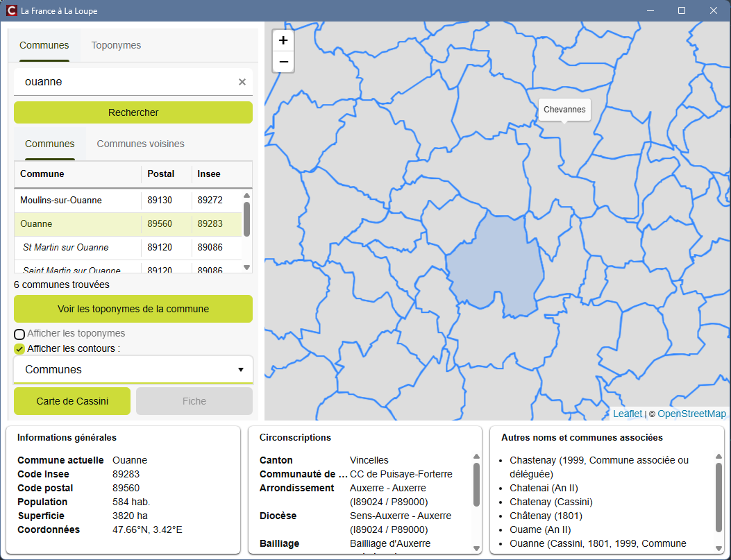The height and width of the screenshot is (560, 731).
Task: Open the OpenStreetMap attribution link
Action: [691, 414]
